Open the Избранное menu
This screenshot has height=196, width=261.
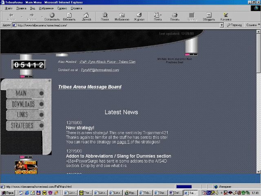coord(46,8)
